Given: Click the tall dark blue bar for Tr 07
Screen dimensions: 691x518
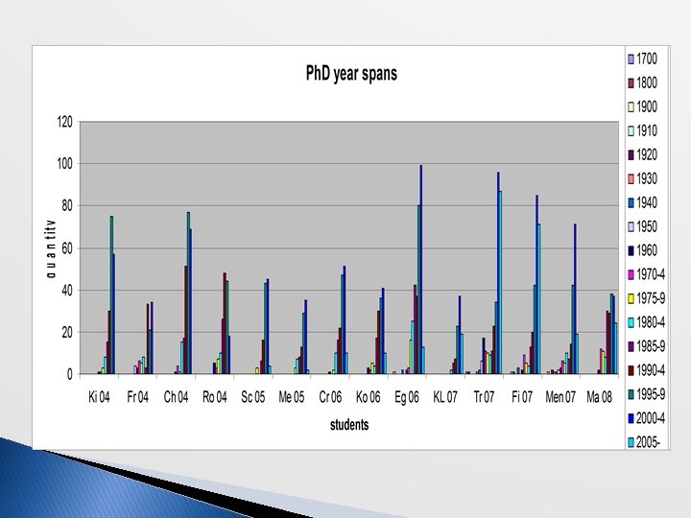Looking at the screenshot, I should tap(498, 273).
